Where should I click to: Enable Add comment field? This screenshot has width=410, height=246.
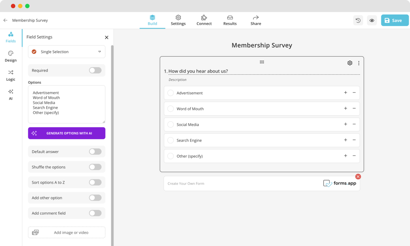(95, 213)
